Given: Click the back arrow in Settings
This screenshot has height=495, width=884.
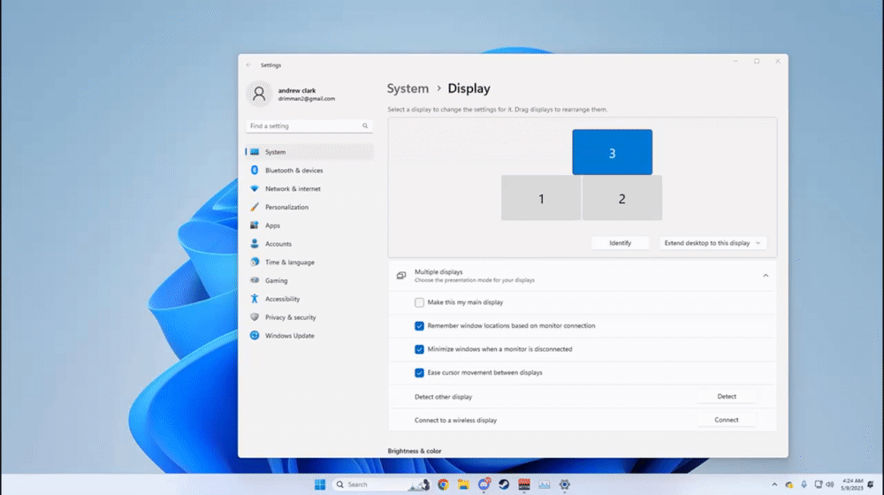Looking at the screenshot, I should pyautogui.click(x=248, y=65).
